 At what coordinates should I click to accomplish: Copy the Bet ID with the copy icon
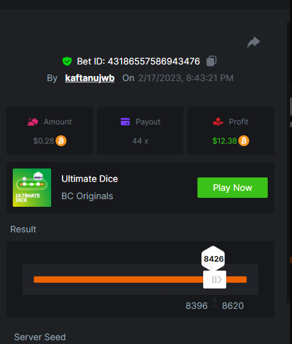(211, 61)
